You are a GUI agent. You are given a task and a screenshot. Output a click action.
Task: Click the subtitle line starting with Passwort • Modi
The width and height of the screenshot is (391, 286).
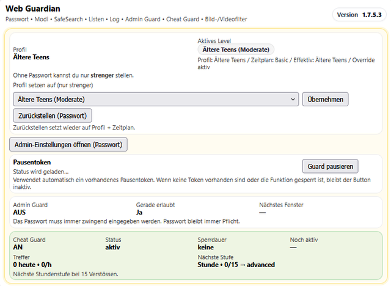[126, 19]
